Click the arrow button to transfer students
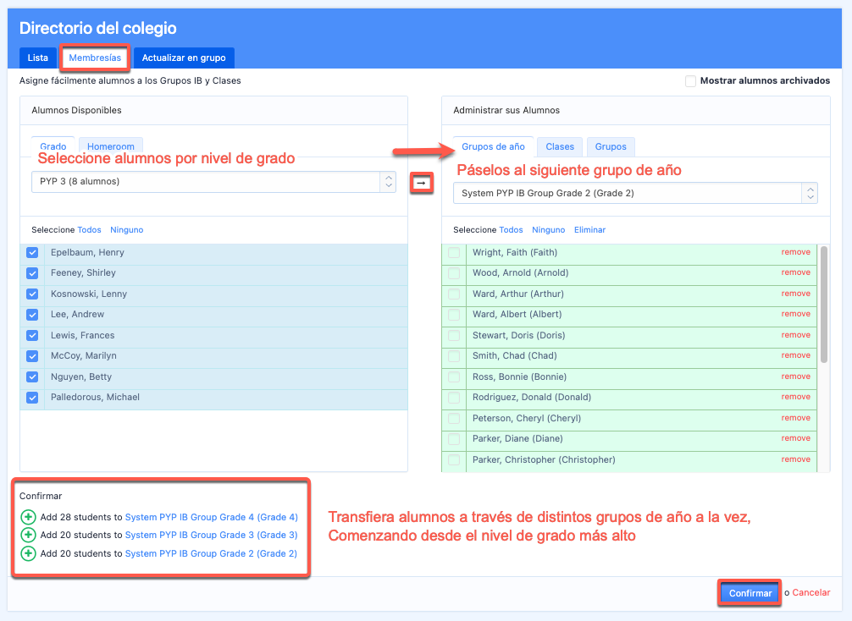The image size is (852, 621). 421,183
